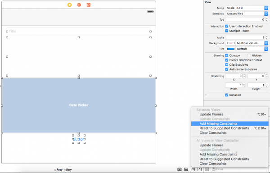
Task: Toggle the Installed checkbox
Action: point(227,95)
